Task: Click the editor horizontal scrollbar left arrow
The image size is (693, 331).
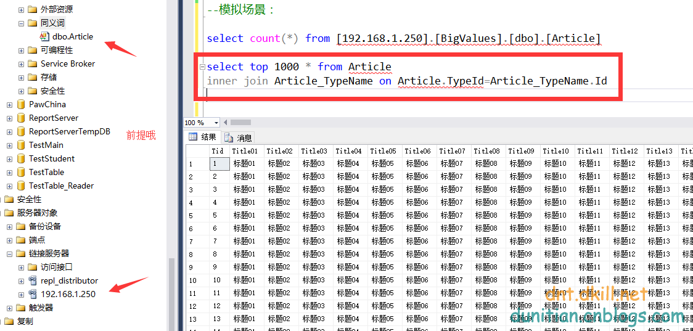Action: (x=226, y=123)
